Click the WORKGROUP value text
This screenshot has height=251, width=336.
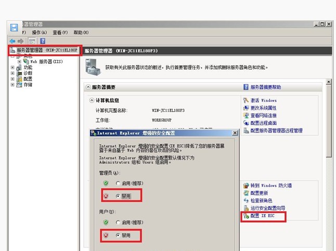coord(162,120)
